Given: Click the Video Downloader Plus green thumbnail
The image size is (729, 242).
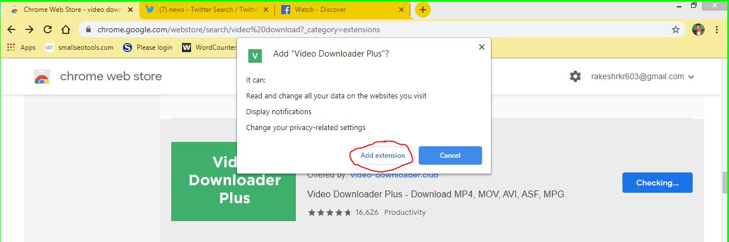Looking at the screenshot, I should [234, 181].
